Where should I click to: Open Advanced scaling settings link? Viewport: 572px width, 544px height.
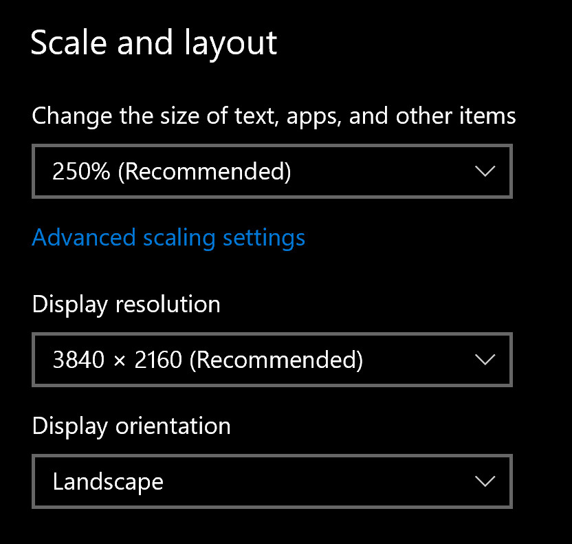click(x=168, y=237)
